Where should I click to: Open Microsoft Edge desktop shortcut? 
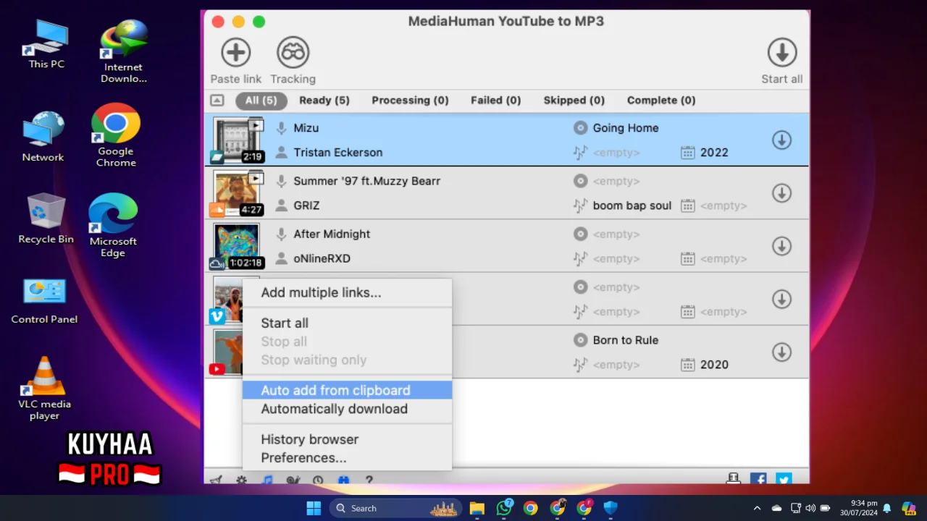coord(113,225)
